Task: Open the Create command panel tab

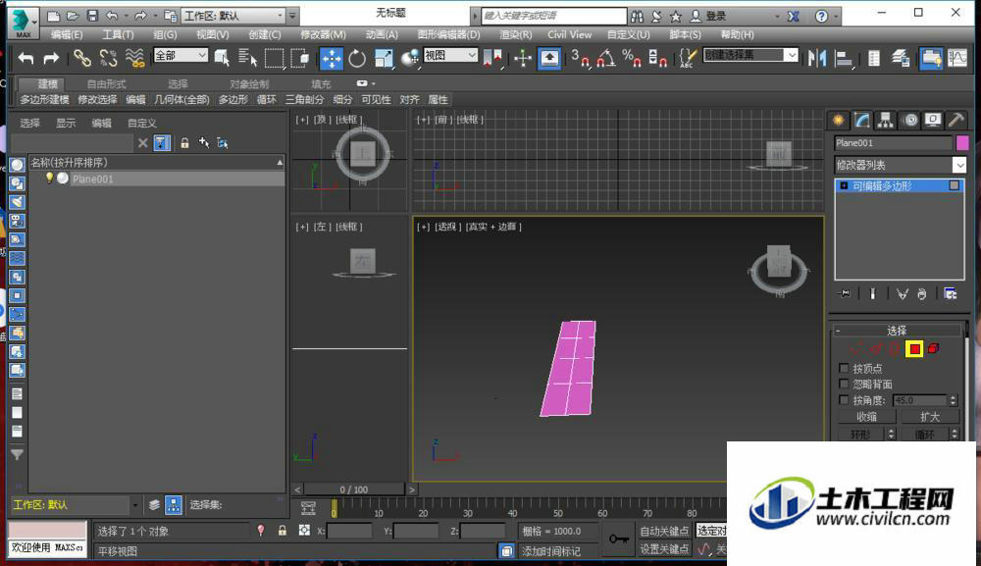Action: [838, 120]
